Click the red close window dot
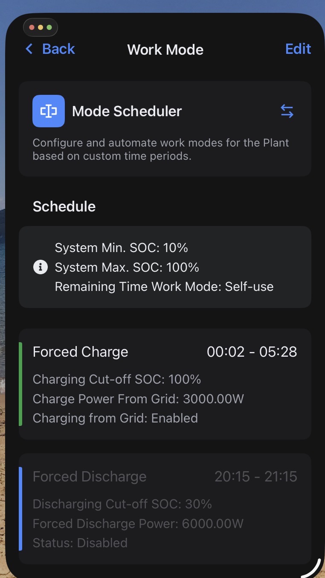 tap(32, 28)
